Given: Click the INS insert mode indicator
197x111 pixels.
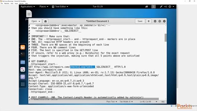Looking at the screenshot, I should (163, 102).
